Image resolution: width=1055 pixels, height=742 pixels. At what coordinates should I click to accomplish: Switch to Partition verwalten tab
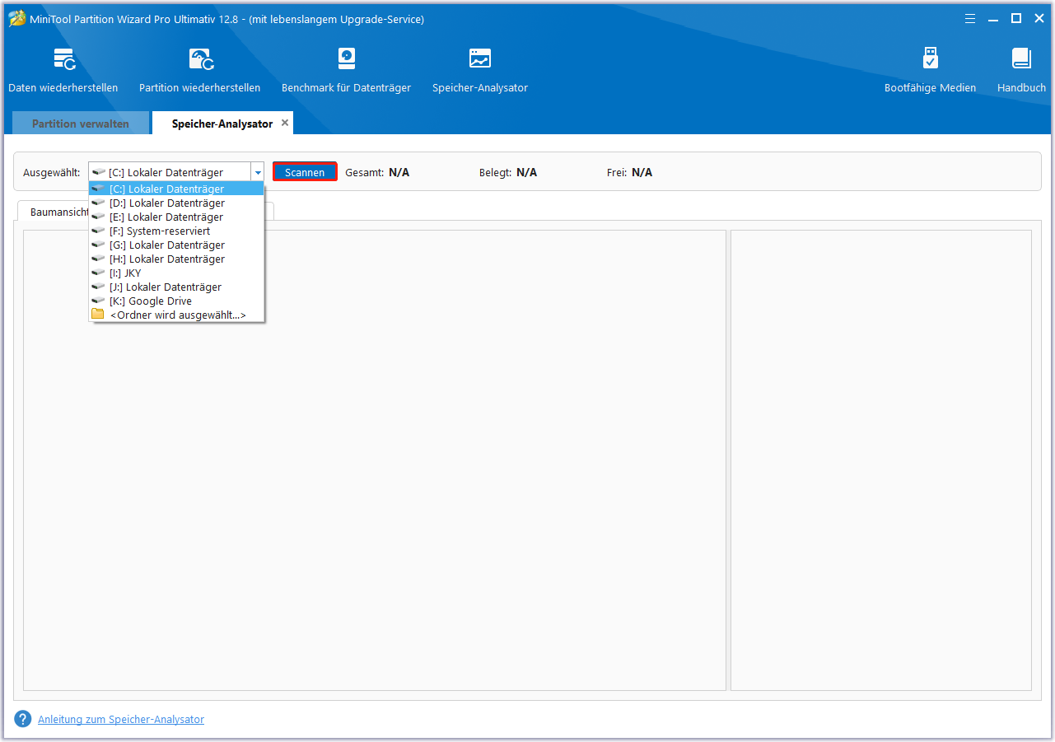tap(81, 124)
